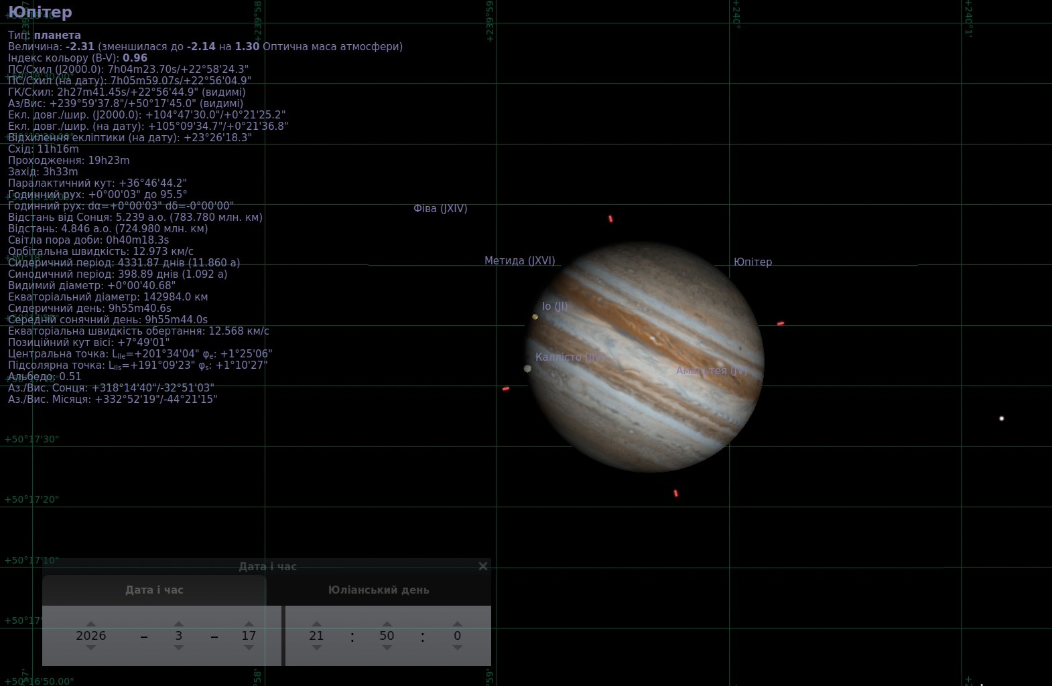Click the Дата і час dialog title bar
The width and height of the screenshot is (1052, 686).
tap(267, 566)
